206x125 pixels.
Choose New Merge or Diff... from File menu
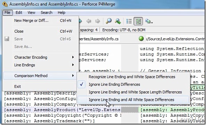41,21
